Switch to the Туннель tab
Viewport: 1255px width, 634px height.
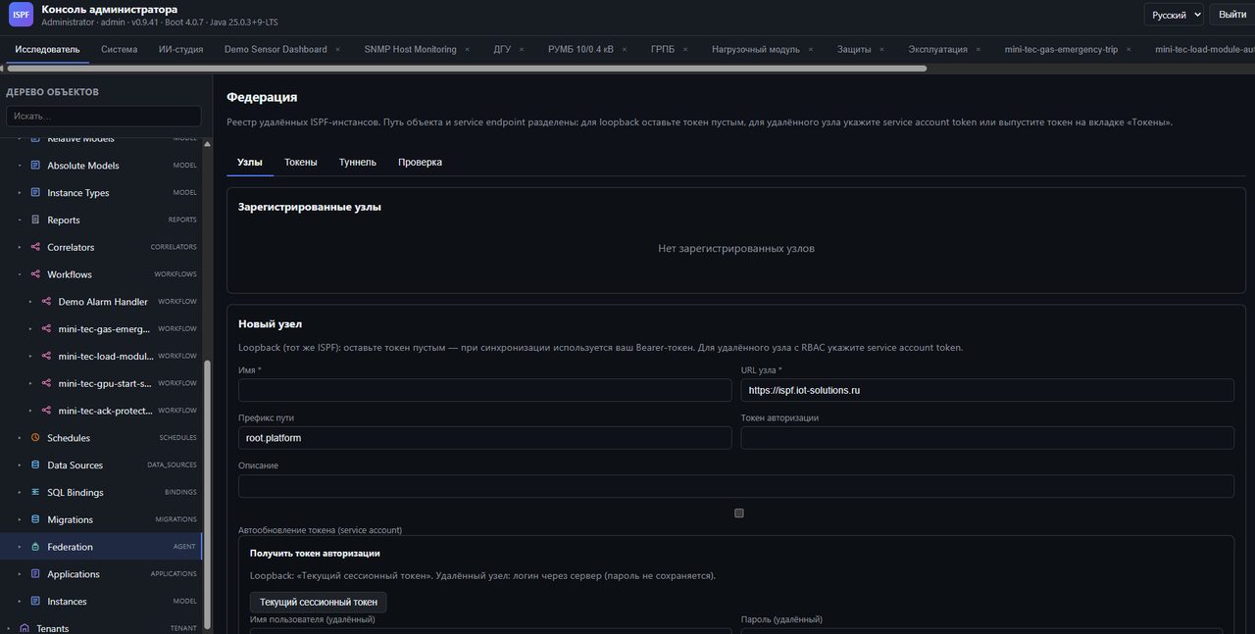pos(358,162)
